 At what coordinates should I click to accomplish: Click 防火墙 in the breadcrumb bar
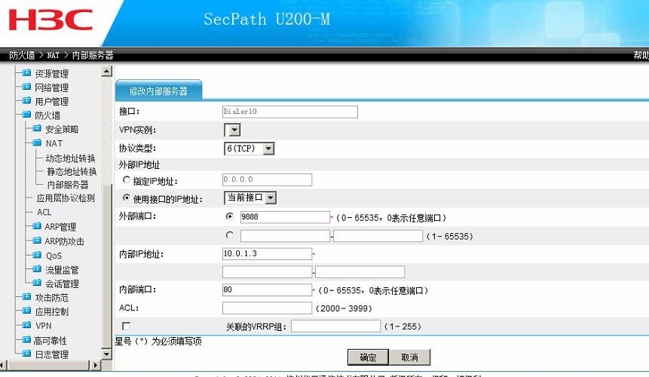coord(22,55)
